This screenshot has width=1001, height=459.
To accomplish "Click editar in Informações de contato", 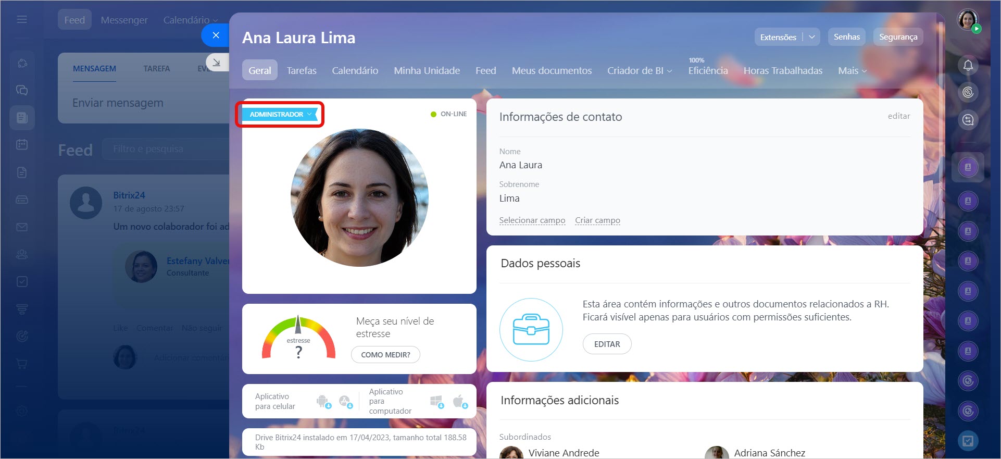I will tap(899, 116).
